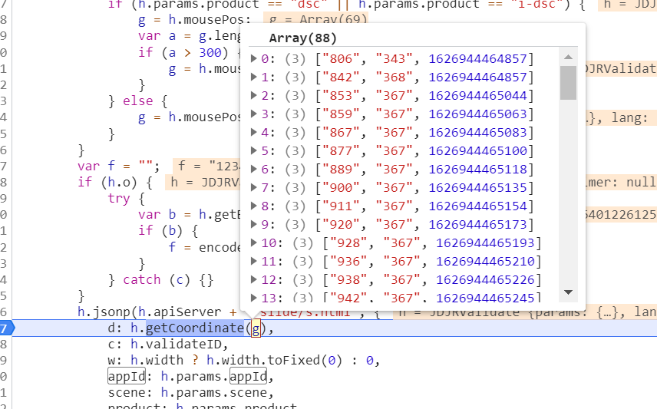Image resolution: width=657 pixels, height=409 pixels.
Task: Click the highlighted variable g in getCoordinate
Action: [x=256, y=328]
